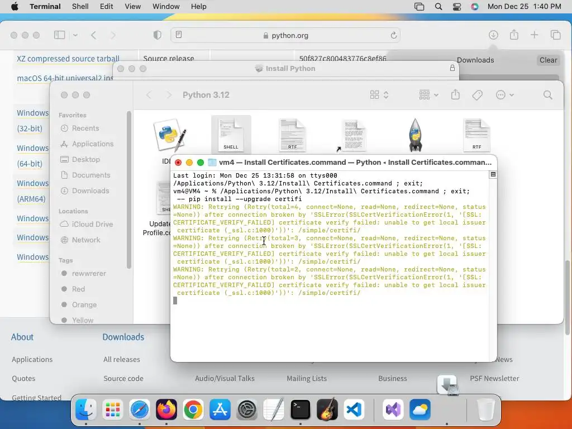
Task: Open Control Center in menu bar
Action: 457,6
